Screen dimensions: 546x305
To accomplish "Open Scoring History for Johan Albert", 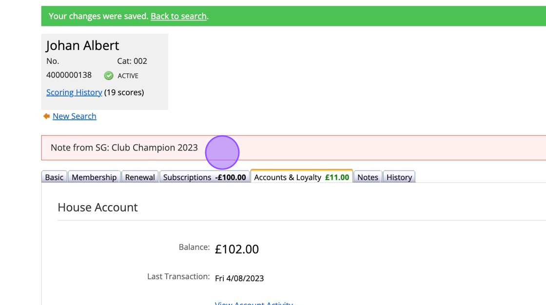I will [74, 92].
